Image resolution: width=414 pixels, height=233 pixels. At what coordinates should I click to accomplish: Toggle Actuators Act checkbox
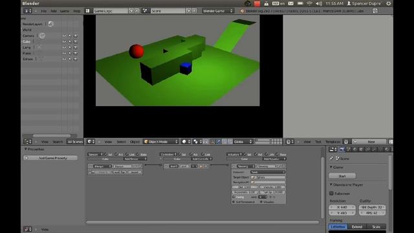(256, 154)
